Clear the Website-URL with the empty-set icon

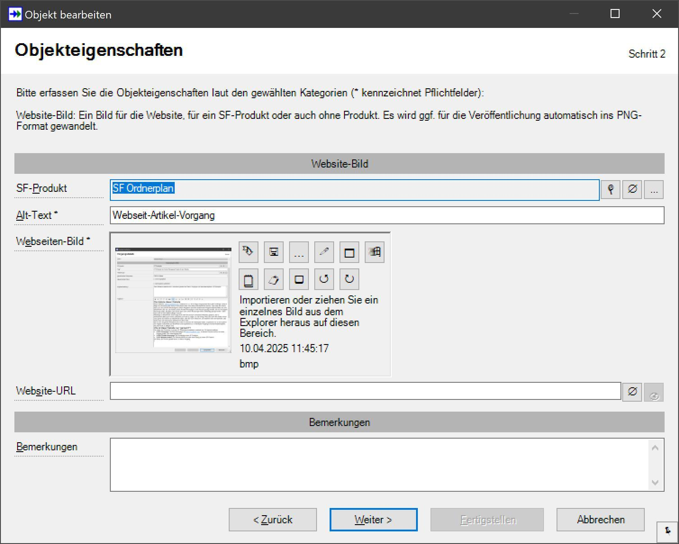pos(632,392)
